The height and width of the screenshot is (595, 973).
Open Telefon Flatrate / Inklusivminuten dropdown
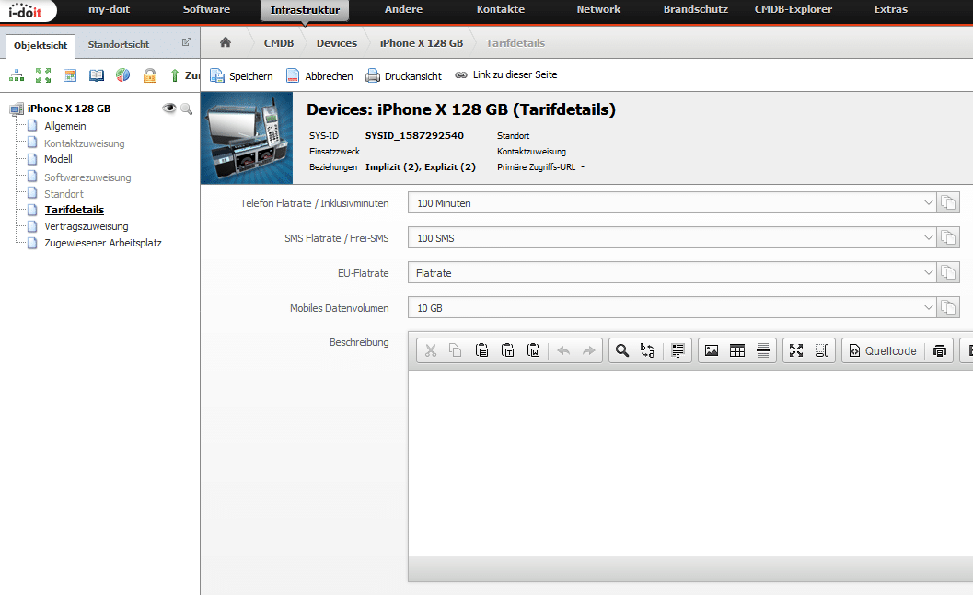point(671,202)
